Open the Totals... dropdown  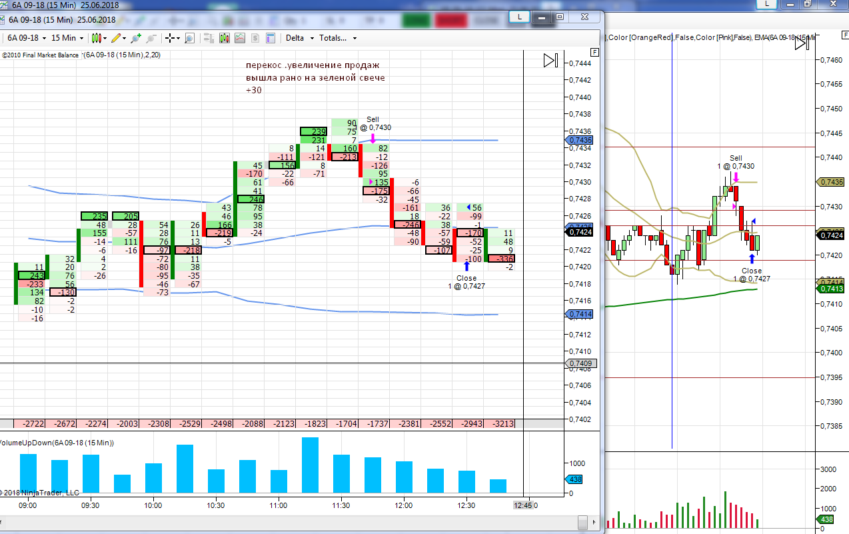pos(337,38)
